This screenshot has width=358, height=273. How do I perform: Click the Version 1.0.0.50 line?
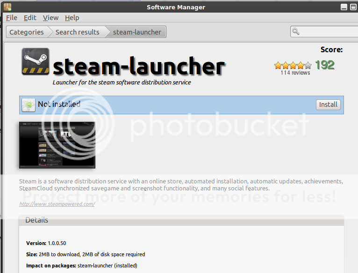pyautogui.click(x=46, y=243)
